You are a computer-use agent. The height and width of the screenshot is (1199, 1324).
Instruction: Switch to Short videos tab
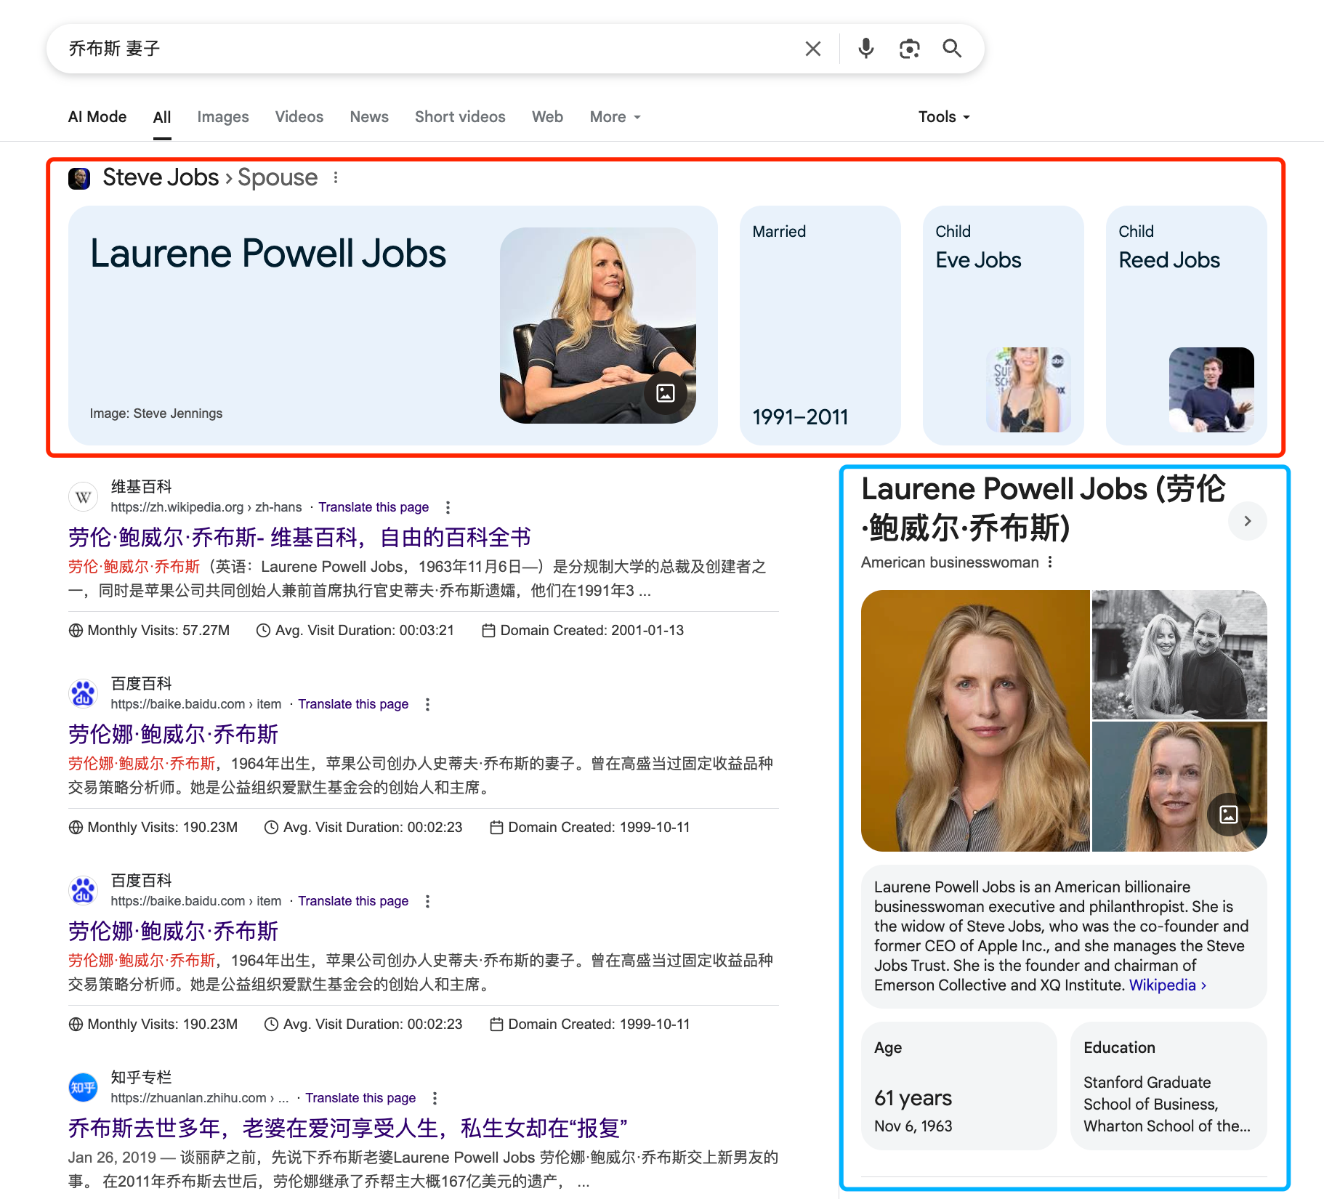[x=460, y=117]
